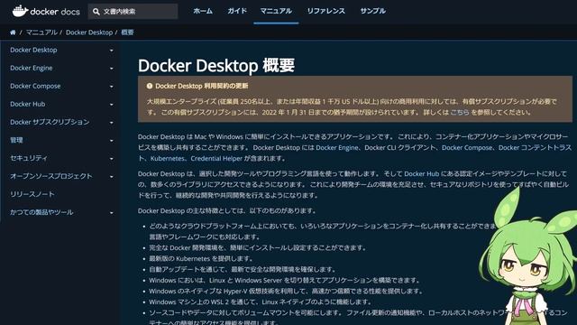Image resolution: width=577 pixels, height=325 pixels.
Task: Follow the こちら link in the notice
Action: [x=460, y=112]
